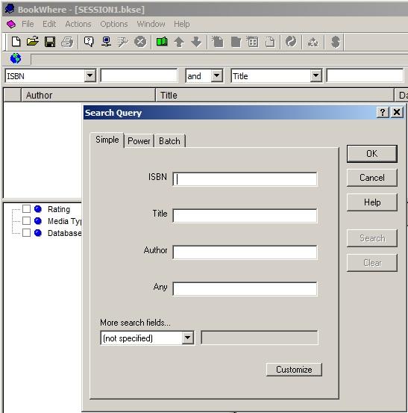Open the Help menu
This screenshot has width=408, height=413.
pyautogui.click(x=181, y=24)
